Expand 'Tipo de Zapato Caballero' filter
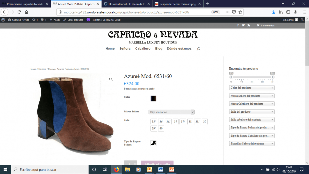Viewport: 309px width, 174px height. pyautogui.click(x=252, y=136)
